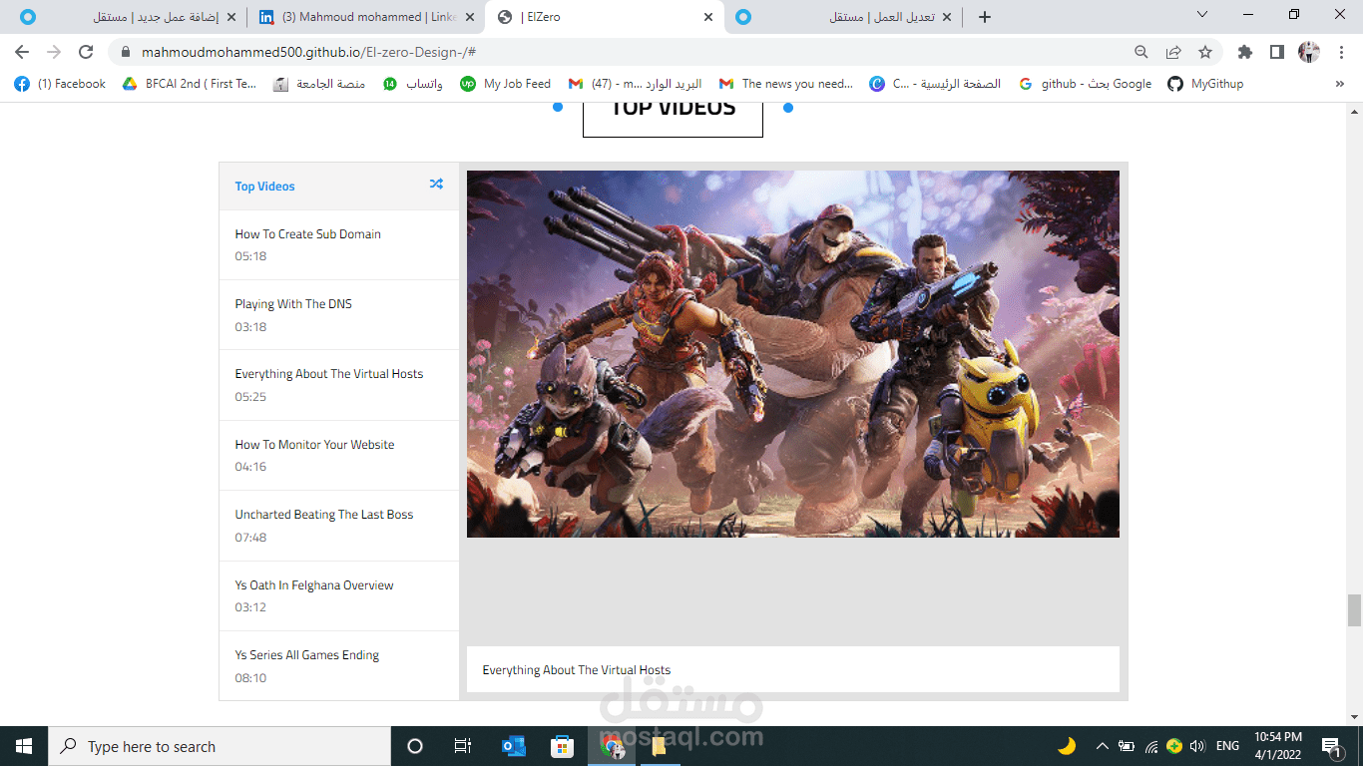Open the واتساب bookmark
Viewport: 1363px width, 766px height.
coord(413,84)
